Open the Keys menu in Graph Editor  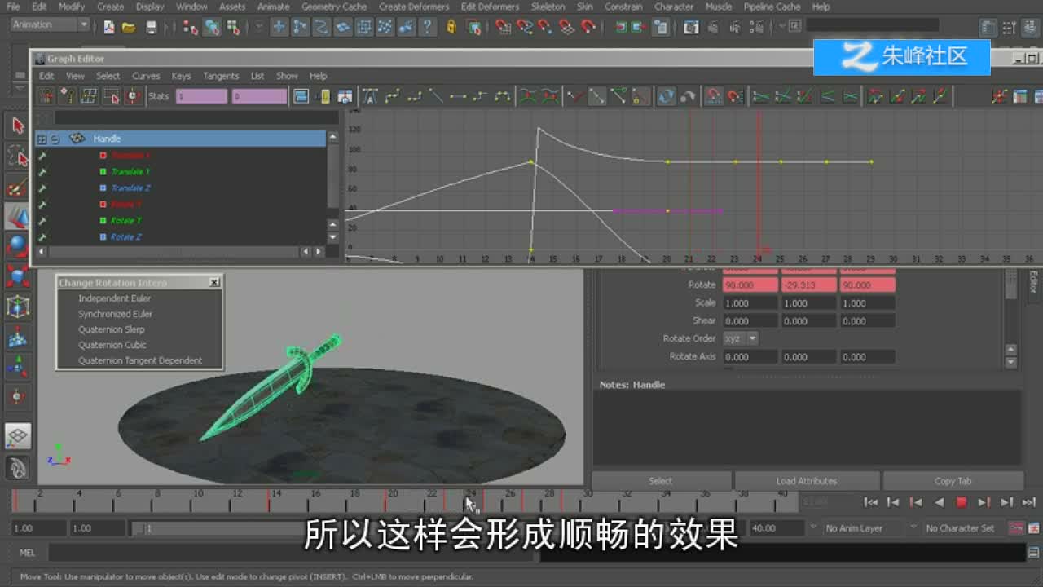[181, 76]
